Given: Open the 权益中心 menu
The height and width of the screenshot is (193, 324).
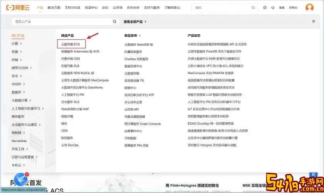Looking at the screenshot, I should (x=91, y=8).
